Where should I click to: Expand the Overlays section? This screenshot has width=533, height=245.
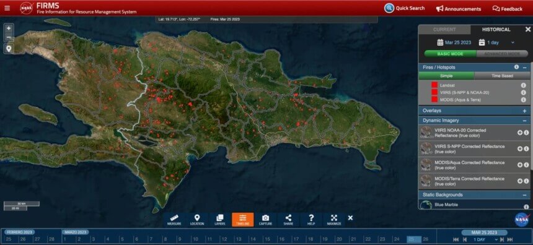coord(524,111)
